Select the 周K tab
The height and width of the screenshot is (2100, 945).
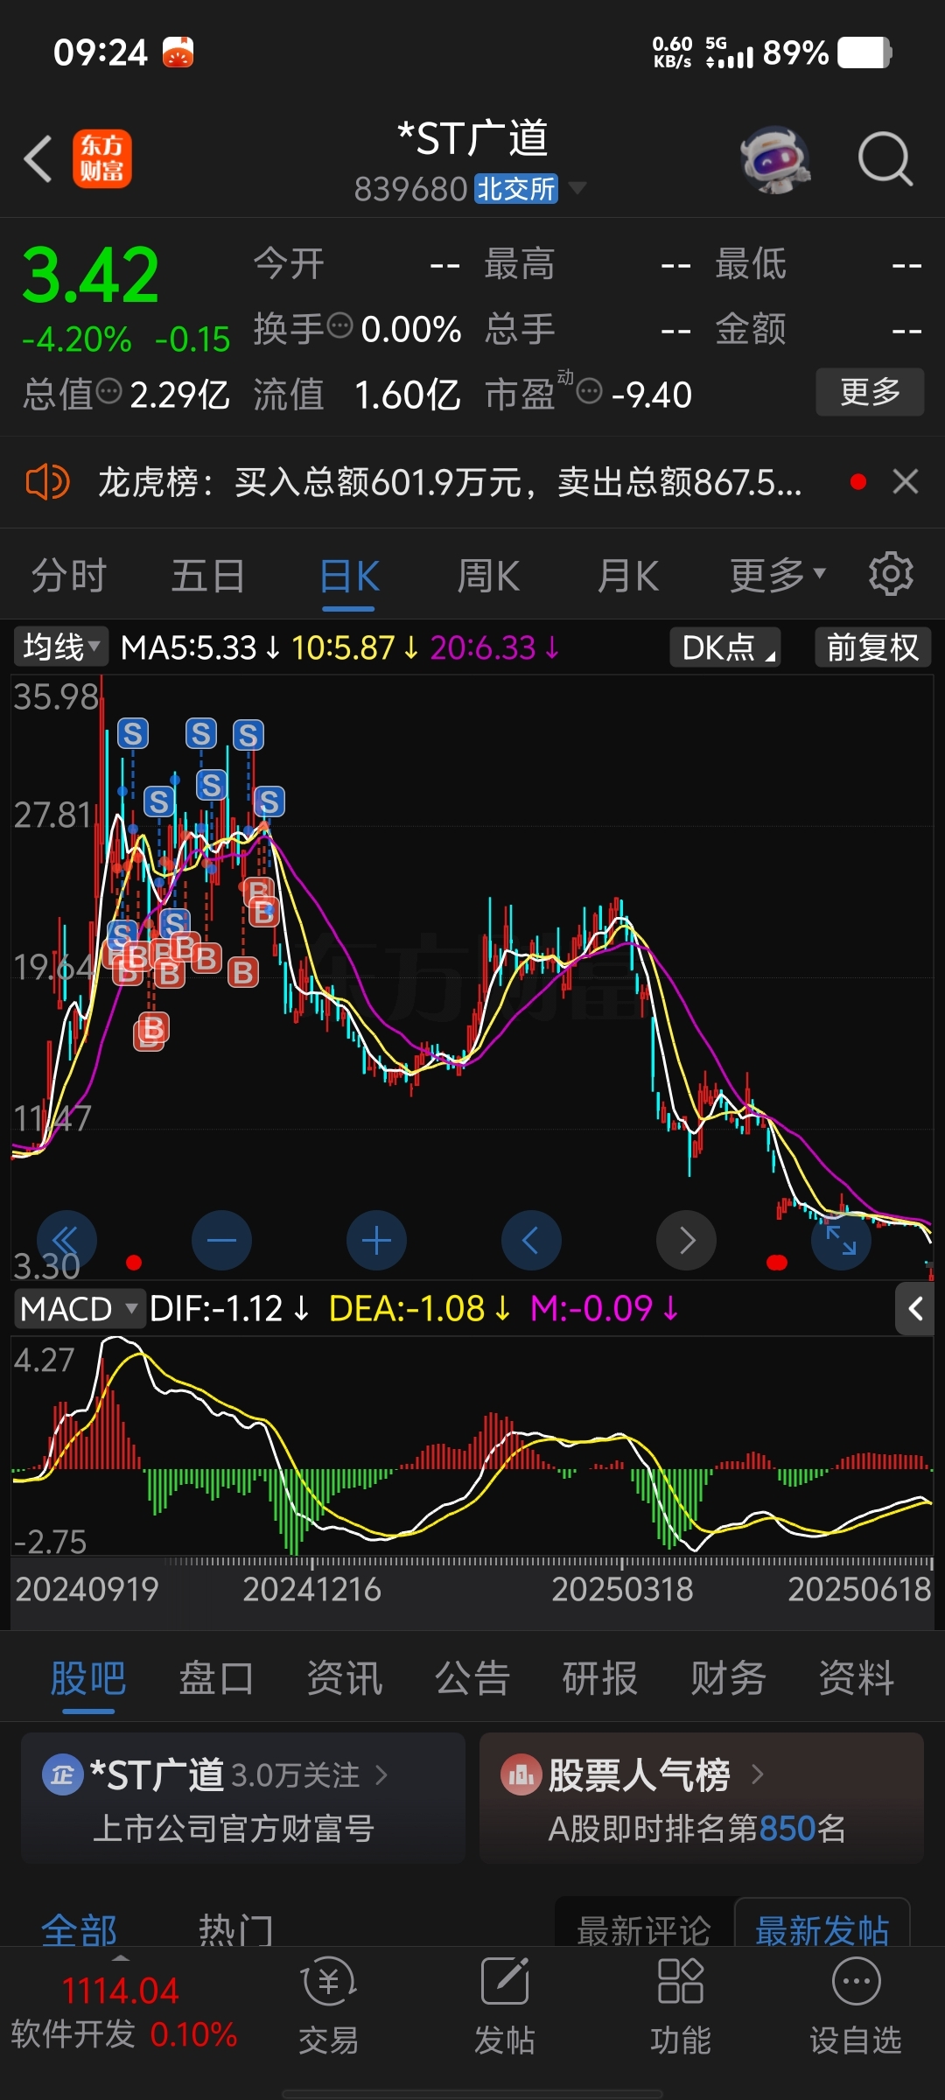[x=488, y=576]
